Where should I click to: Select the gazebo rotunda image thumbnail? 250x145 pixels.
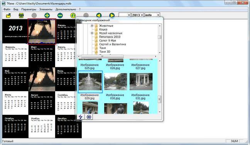pyautogui.click(x=141, y=82)
